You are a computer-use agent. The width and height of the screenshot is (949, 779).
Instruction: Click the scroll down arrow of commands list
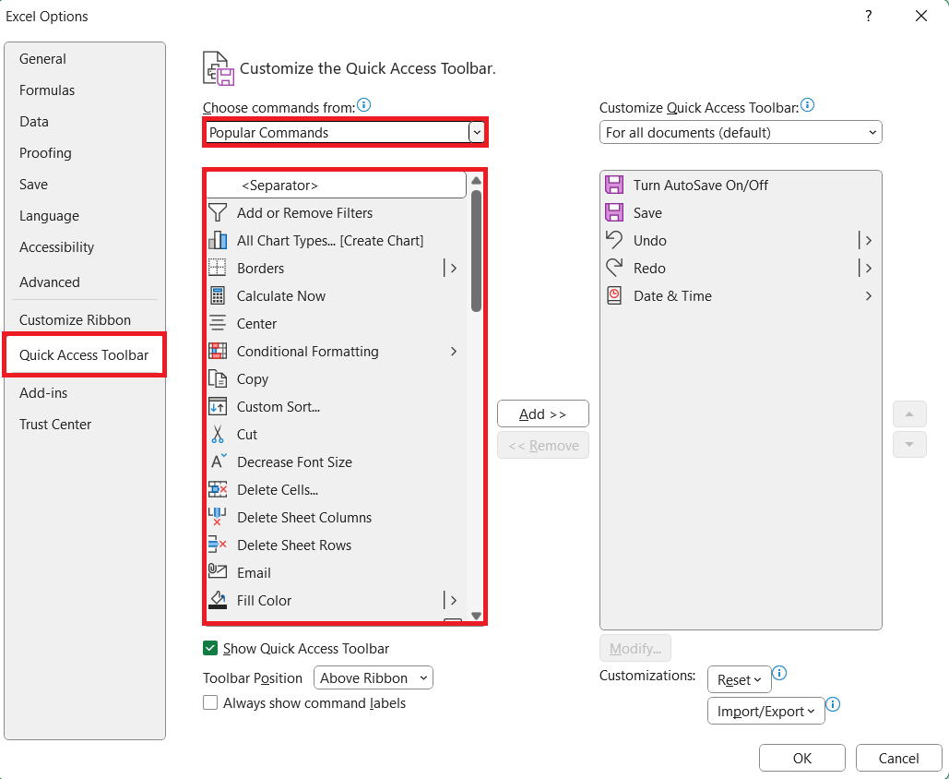476,616
